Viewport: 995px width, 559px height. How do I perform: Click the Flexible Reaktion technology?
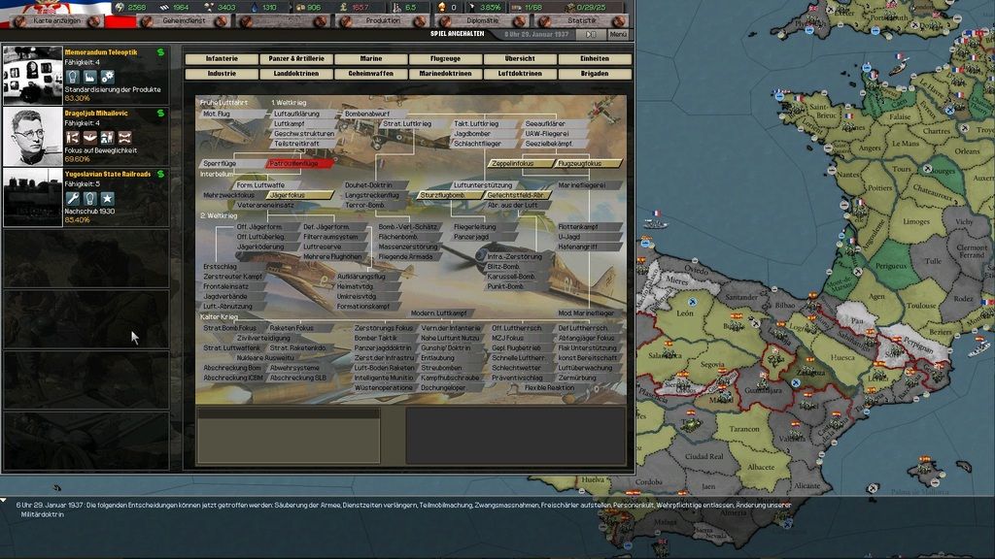click(x=555, y=387)
